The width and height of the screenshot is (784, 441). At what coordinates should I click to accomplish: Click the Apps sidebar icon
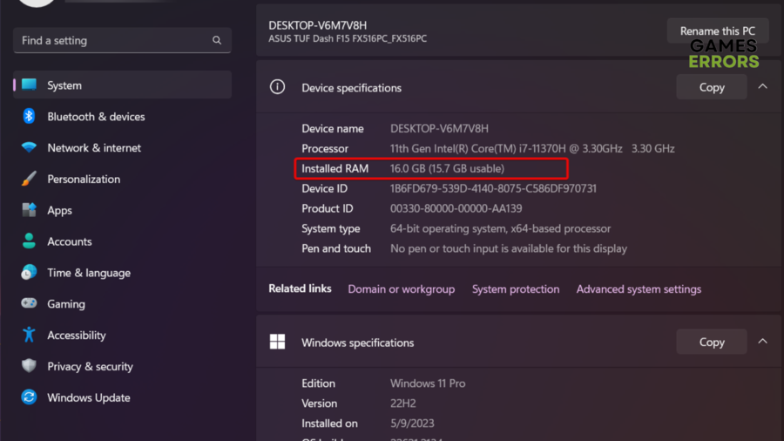coord(29,210)
